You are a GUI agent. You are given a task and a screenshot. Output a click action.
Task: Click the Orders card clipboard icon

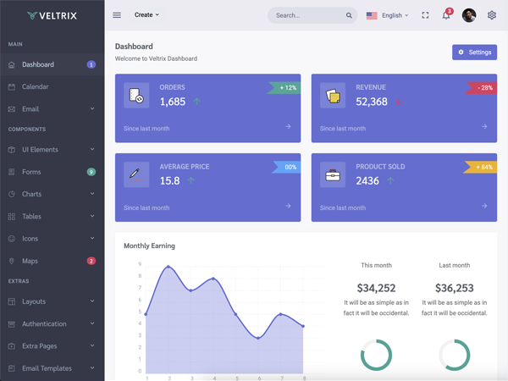click(136, 95)
